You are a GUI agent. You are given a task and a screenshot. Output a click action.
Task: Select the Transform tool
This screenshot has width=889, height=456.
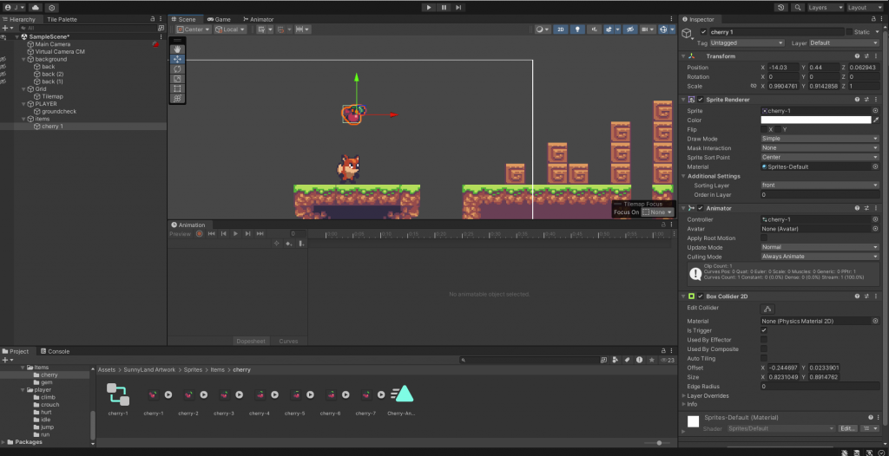coord(177,98)
